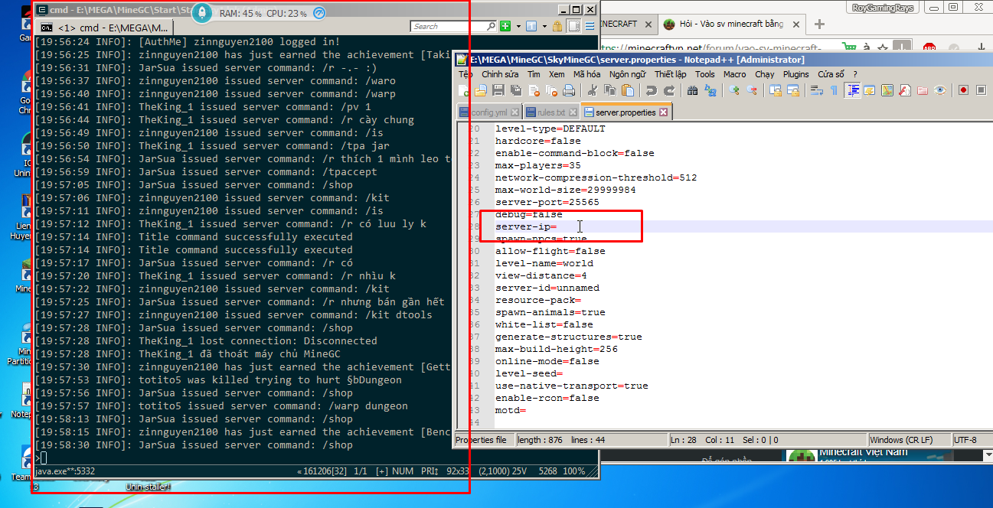Viewport: 993px width, 508px height.
Task: Open new browser tab plus button
Action: point(819,24)
